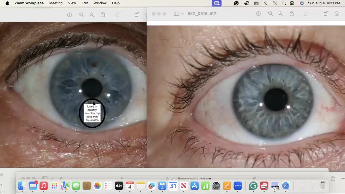The width and height of the screenshot is (345, 194).
Task: Zoom out in left Preview window
Action: point(81,15)
